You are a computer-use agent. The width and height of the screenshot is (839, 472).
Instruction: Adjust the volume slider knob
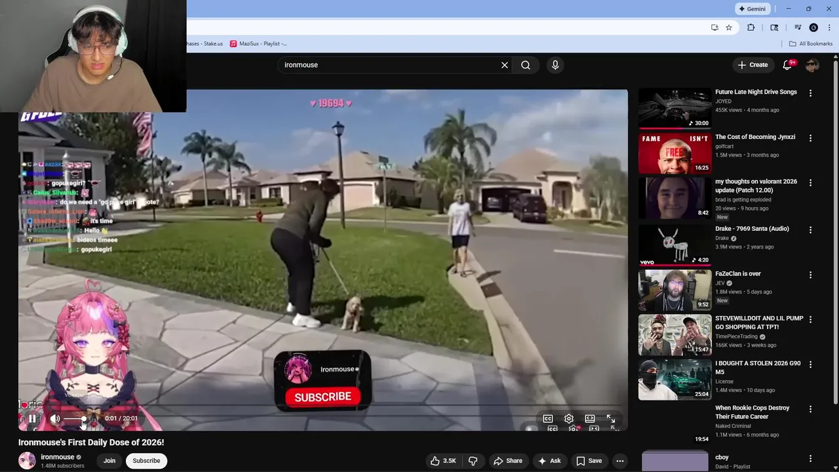[x=83, y=418]
